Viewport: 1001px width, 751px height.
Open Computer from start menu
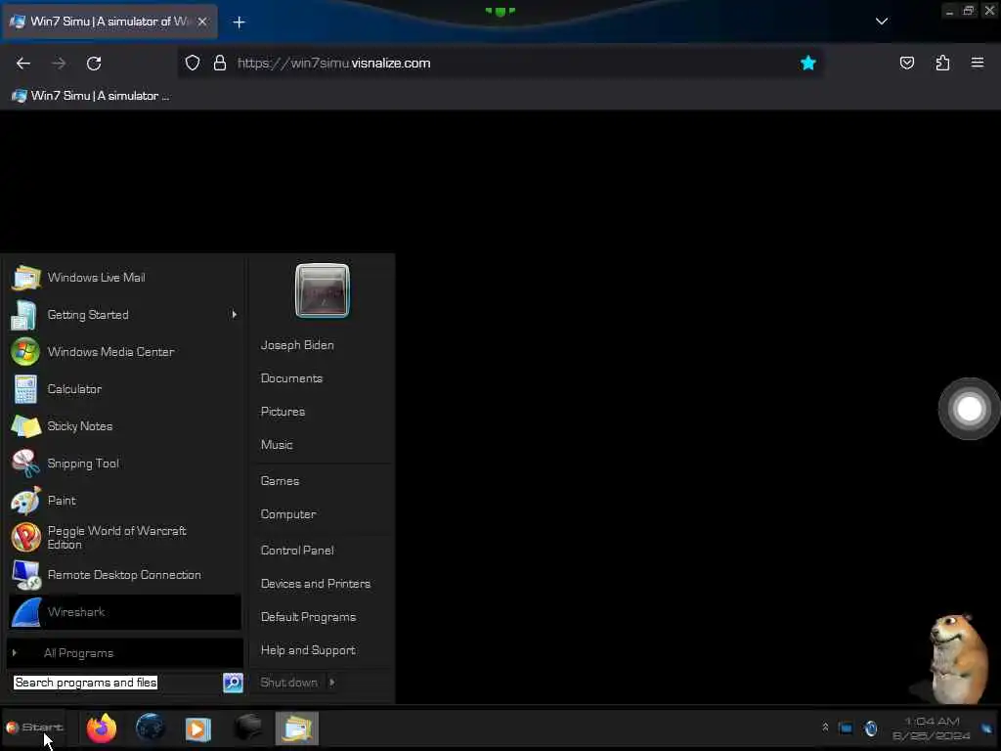click(x=288, y=514)
